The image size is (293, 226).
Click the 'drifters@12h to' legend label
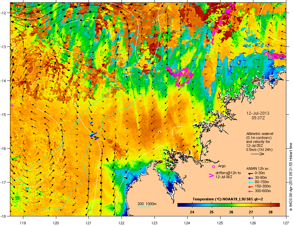tap(228, 173)
